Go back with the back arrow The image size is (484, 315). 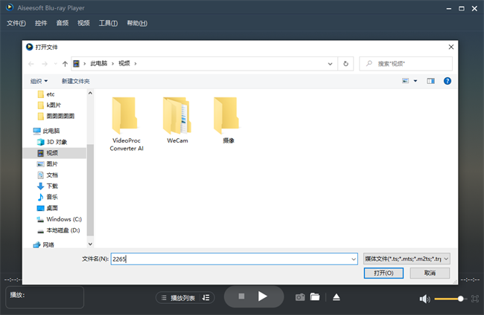coord(31,64)
